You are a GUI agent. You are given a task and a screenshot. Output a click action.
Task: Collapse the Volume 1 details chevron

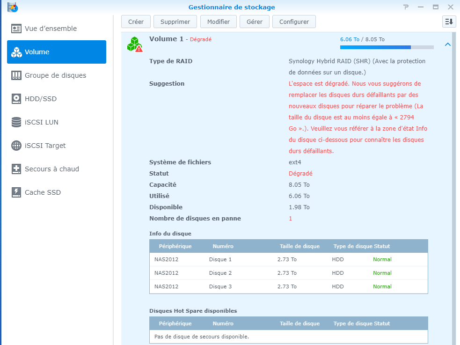(447, 44)
